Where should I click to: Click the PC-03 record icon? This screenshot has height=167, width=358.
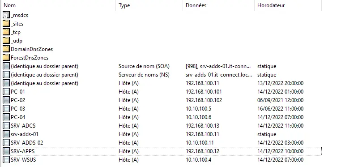(6, 108)
